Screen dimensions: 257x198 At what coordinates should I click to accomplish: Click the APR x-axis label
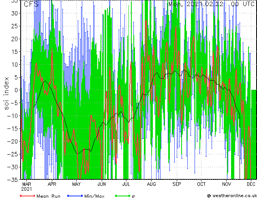tap(52, 184)
